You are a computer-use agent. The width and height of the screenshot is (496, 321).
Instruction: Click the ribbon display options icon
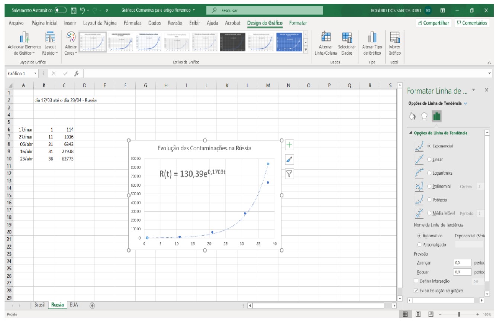click(x=443, y=10)
